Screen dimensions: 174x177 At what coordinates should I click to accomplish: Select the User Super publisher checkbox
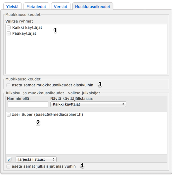coord(9,114)
